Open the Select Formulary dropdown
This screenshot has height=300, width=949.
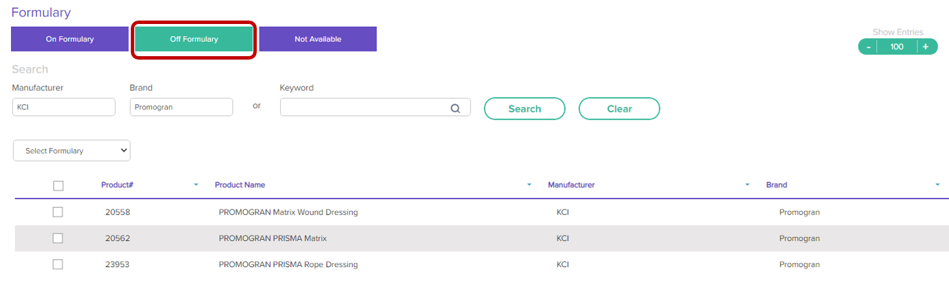click(72, 151)
